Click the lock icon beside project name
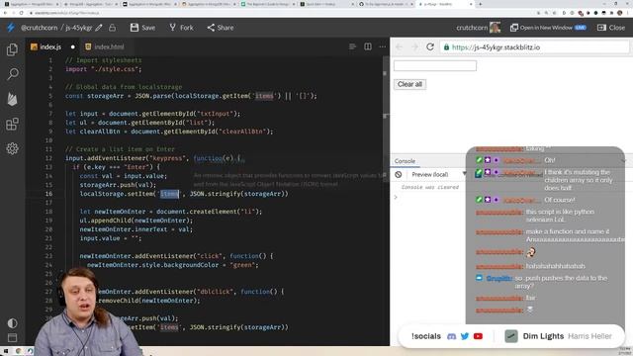Image resolution: width=633 pixels, height=356 pixels. (112, 28)
